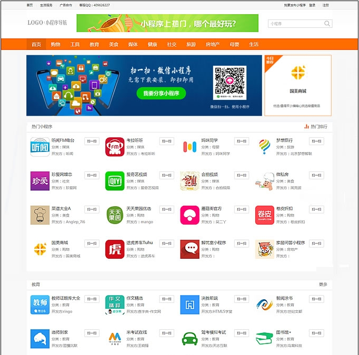359x355 pixels.
Task: Click the red 卷皮折扣 app icon
Action: (x=264, y=215)
